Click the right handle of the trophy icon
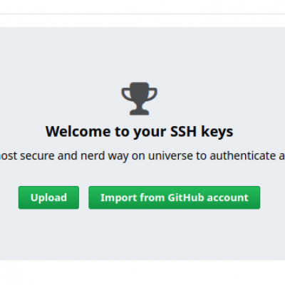 tap(153, 93)
